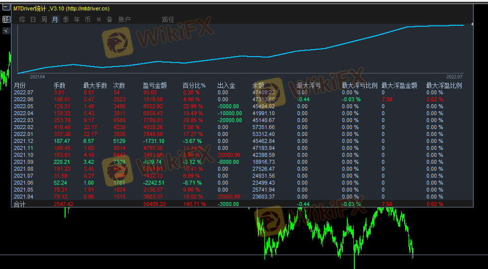Image resolution: width=488 pixels, height=269 pixels.
Task: Switch to the 季 quarterly tab
Action: [x=66, y=19]
